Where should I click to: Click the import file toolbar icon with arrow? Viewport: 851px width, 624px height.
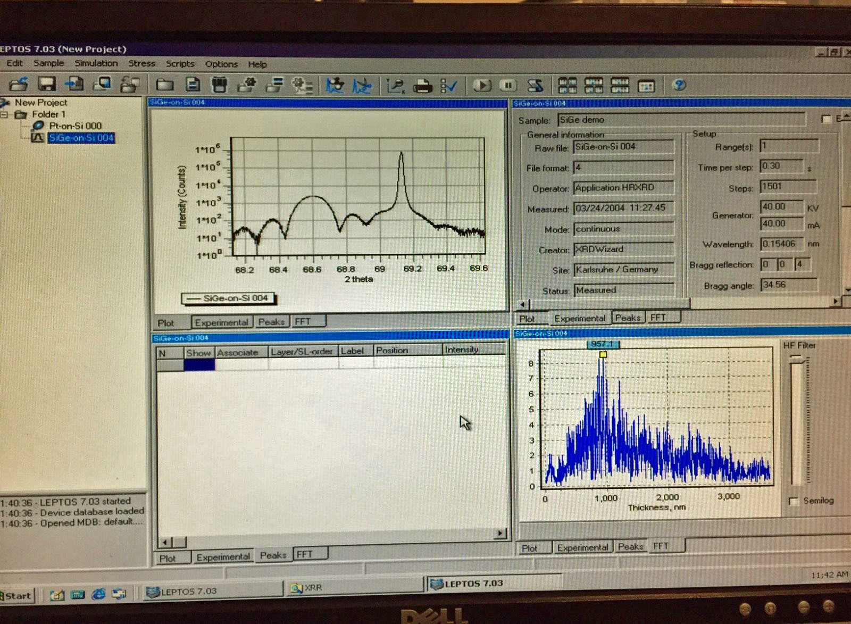click(x=74, y=84)
